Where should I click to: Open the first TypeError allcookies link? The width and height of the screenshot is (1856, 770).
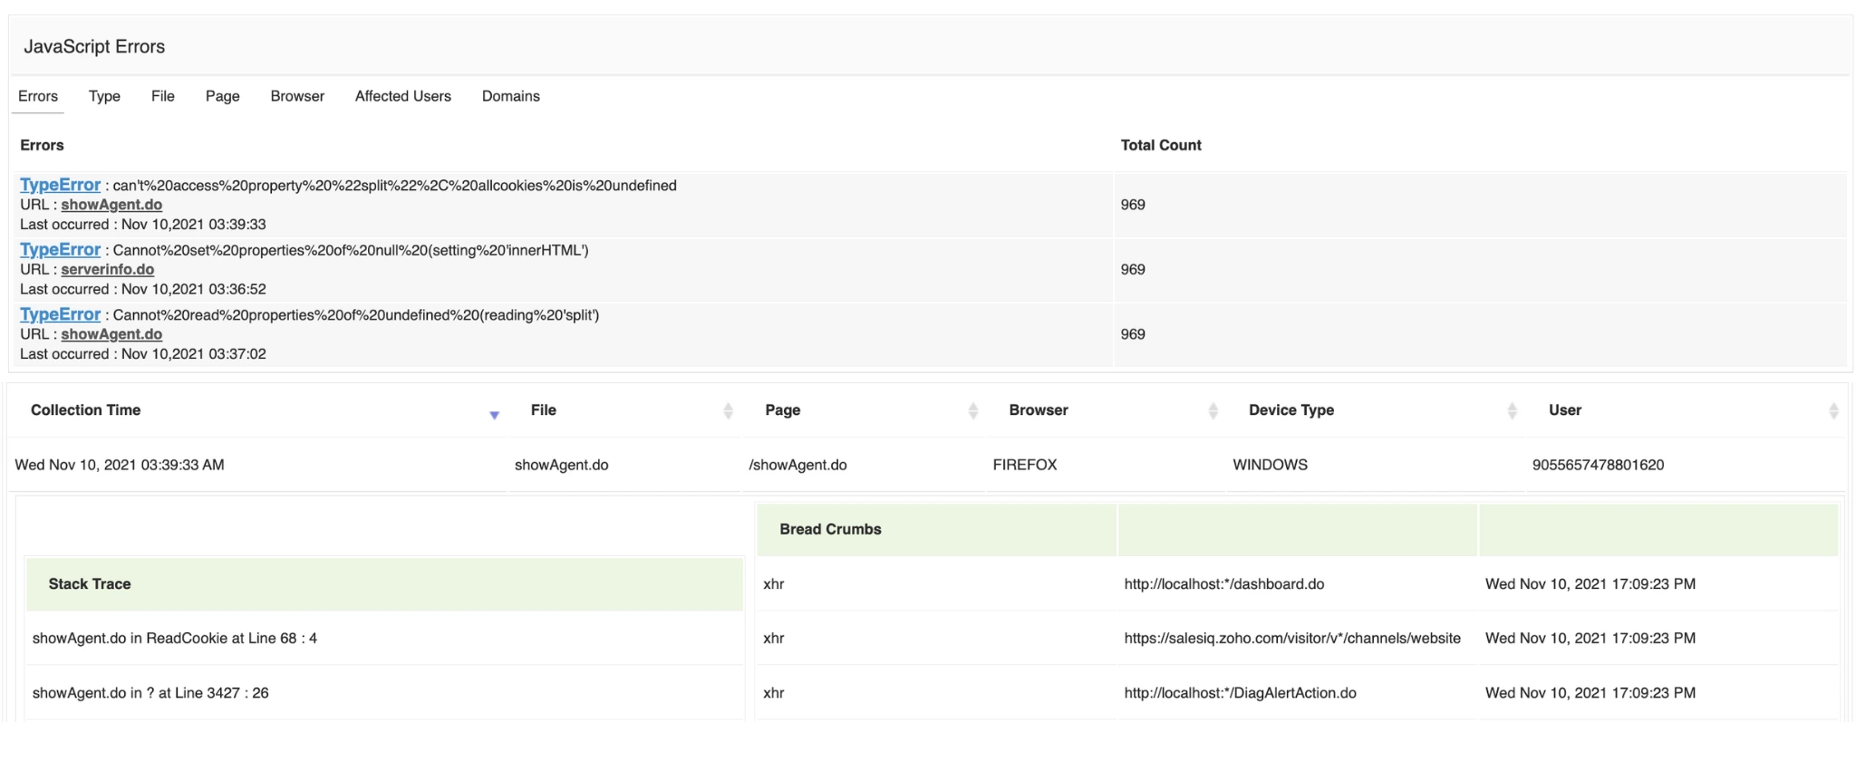point(60,185)
